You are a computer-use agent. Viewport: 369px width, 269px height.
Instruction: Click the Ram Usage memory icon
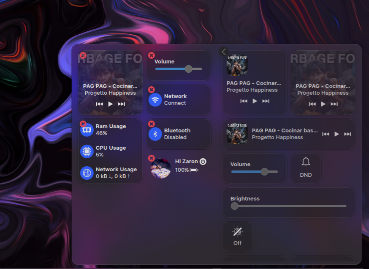pos(87,130)
